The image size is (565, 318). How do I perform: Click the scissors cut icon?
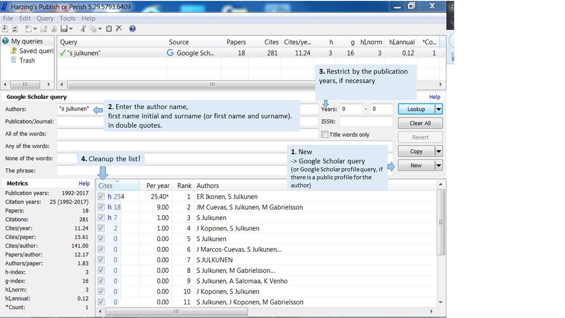(x=83, y=29)
